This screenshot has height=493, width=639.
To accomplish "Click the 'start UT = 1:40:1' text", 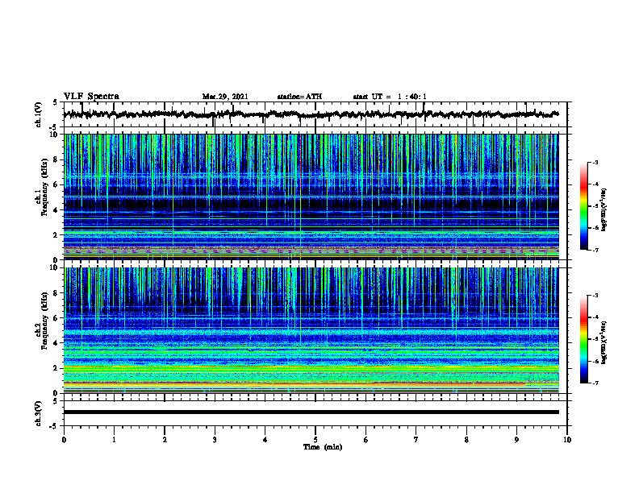I will [390, 97].
